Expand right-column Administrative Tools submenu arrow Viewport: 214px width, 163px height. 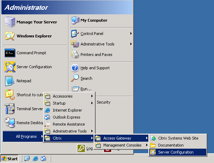(131, 44)
